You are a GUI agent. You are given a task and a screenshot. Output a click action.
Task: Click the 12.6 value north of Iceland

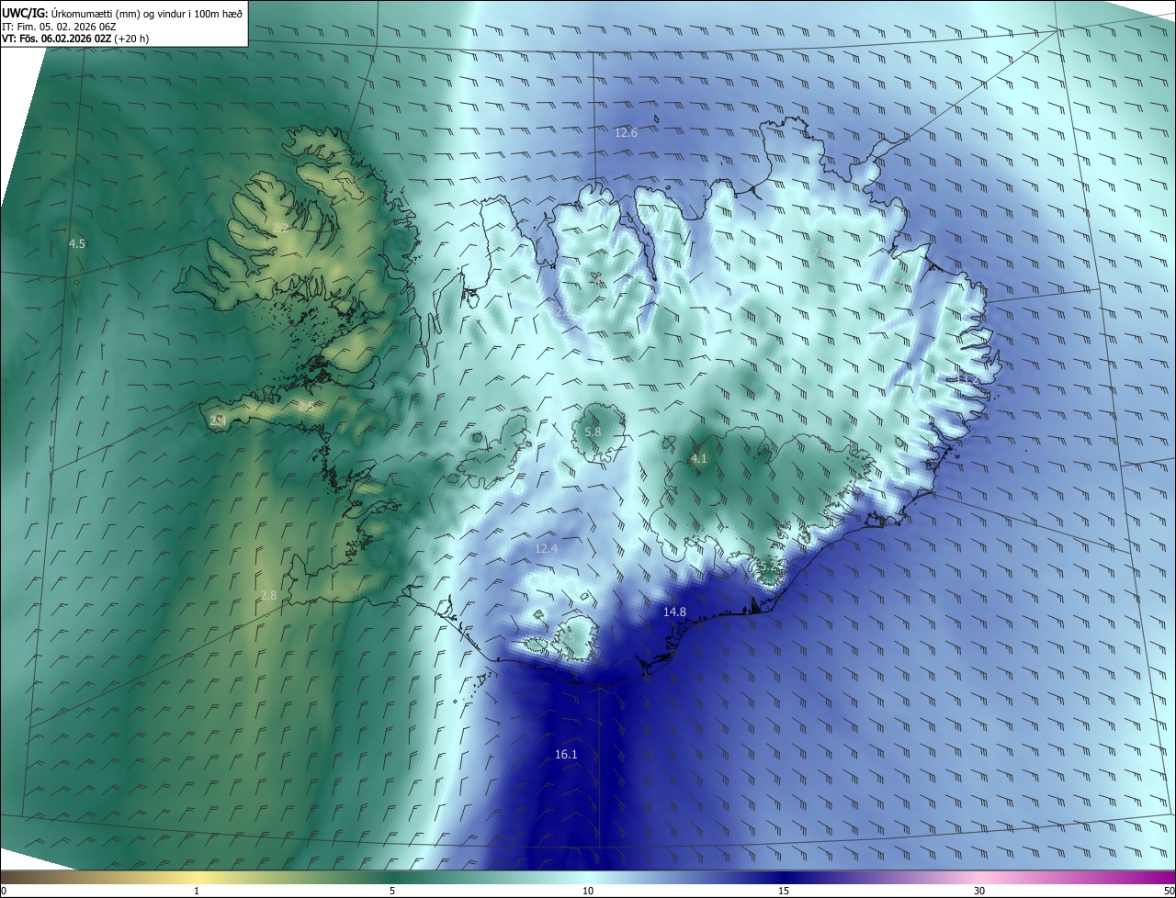(x=626, y=133)
